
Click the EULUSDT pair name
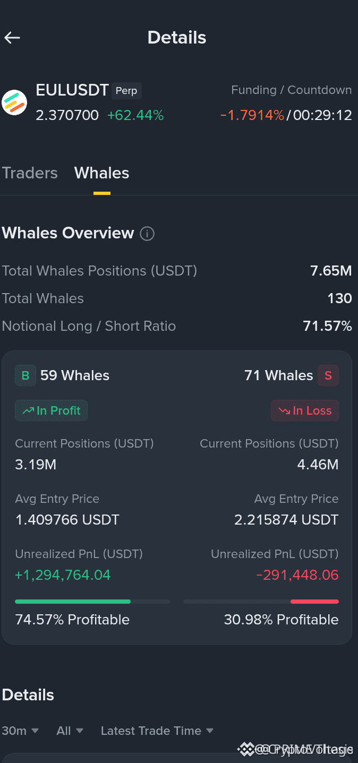coord(72,90)
